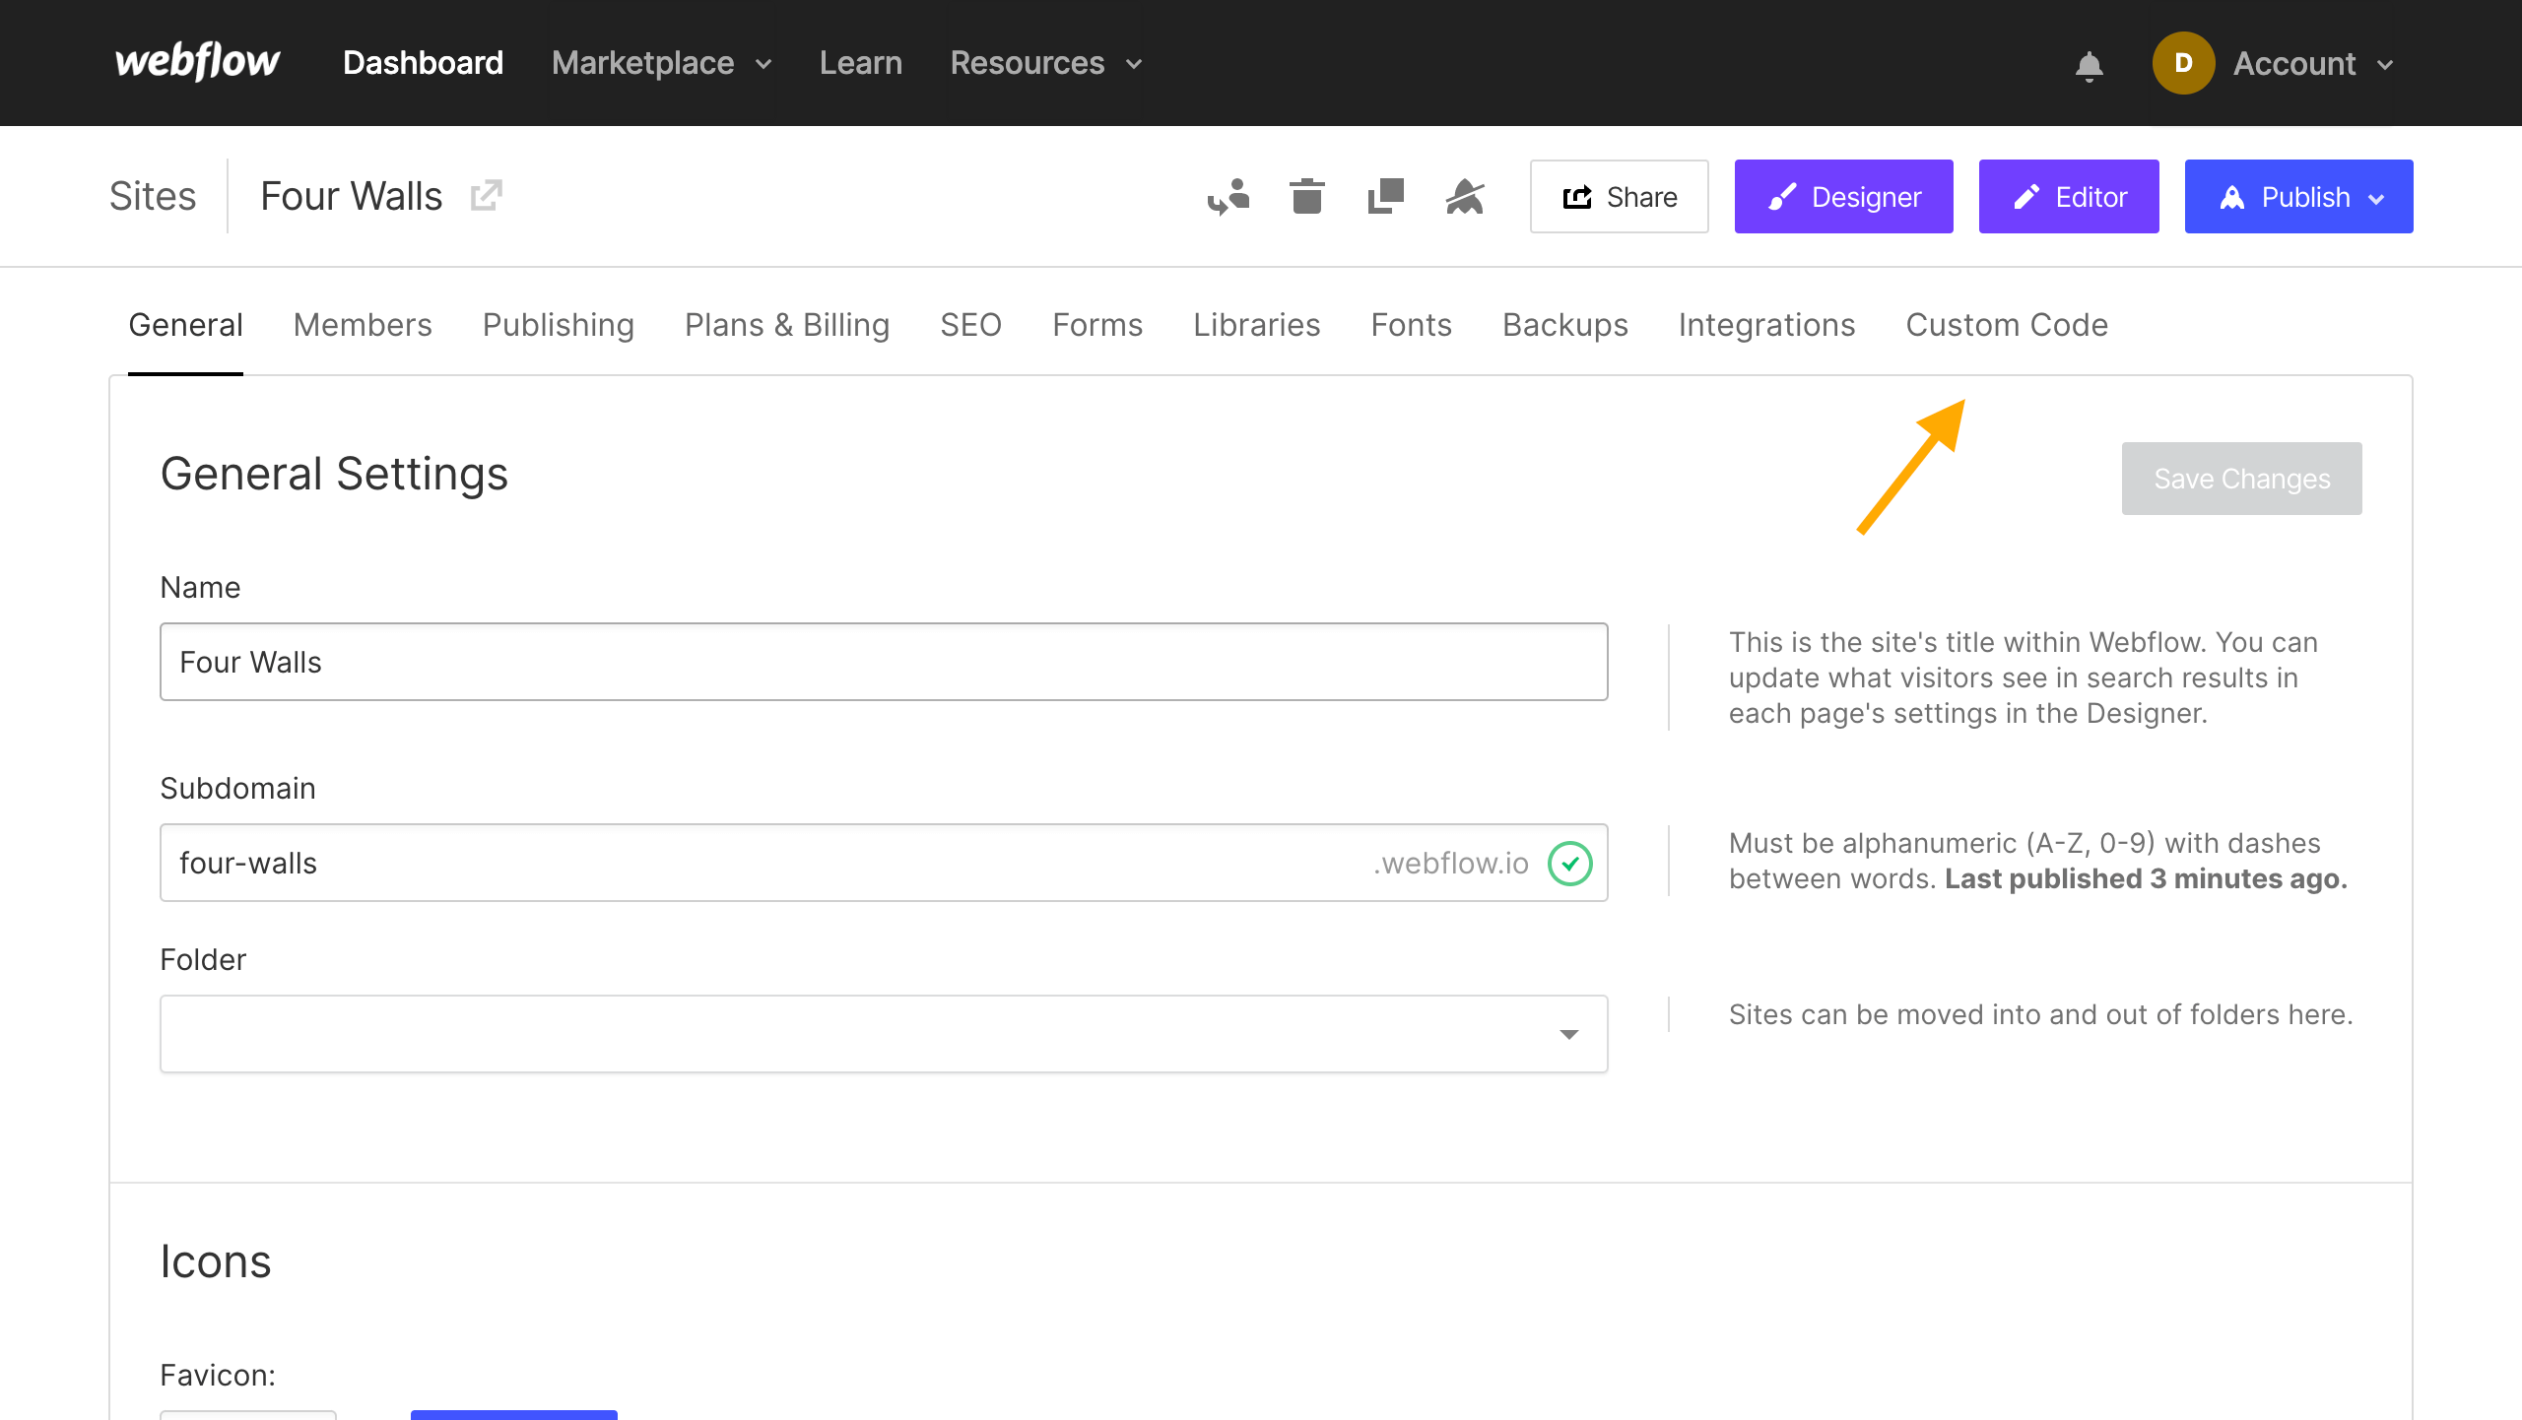Open the Custom Code tab
The width and height of the screenshot is (2522, 1420).
pyautogui.click(x=2007, y=325)
